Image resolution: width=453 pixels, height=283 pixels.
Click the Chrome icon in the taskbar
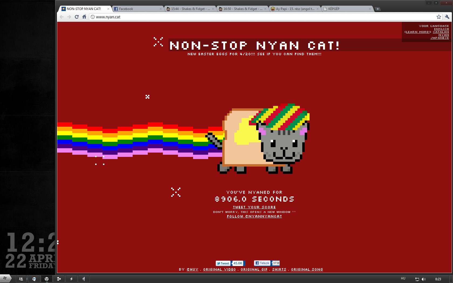[x=47, y=279]
